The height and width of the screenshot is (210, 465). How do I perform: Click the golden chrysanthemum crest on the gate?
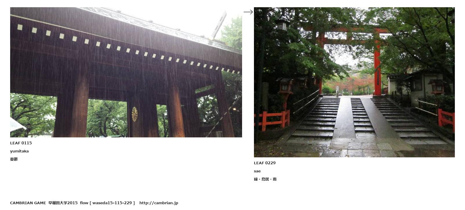click(135, 114)
